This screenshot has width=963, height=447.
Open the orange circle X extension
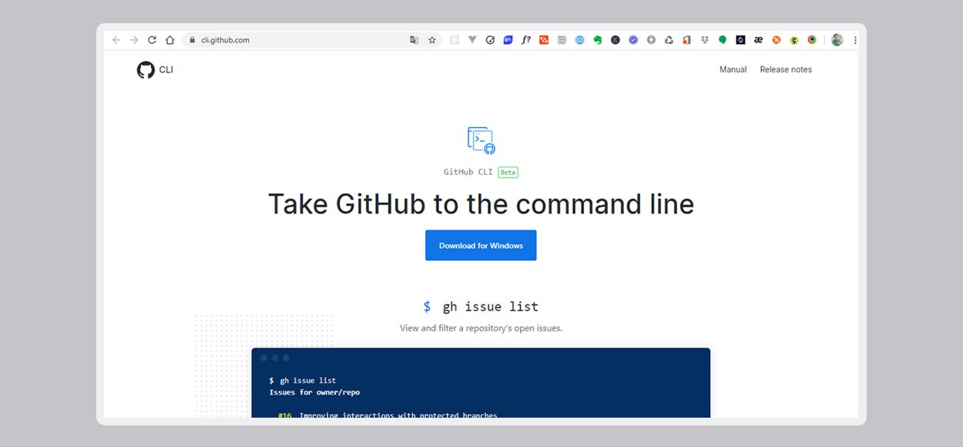click(777, 40)
